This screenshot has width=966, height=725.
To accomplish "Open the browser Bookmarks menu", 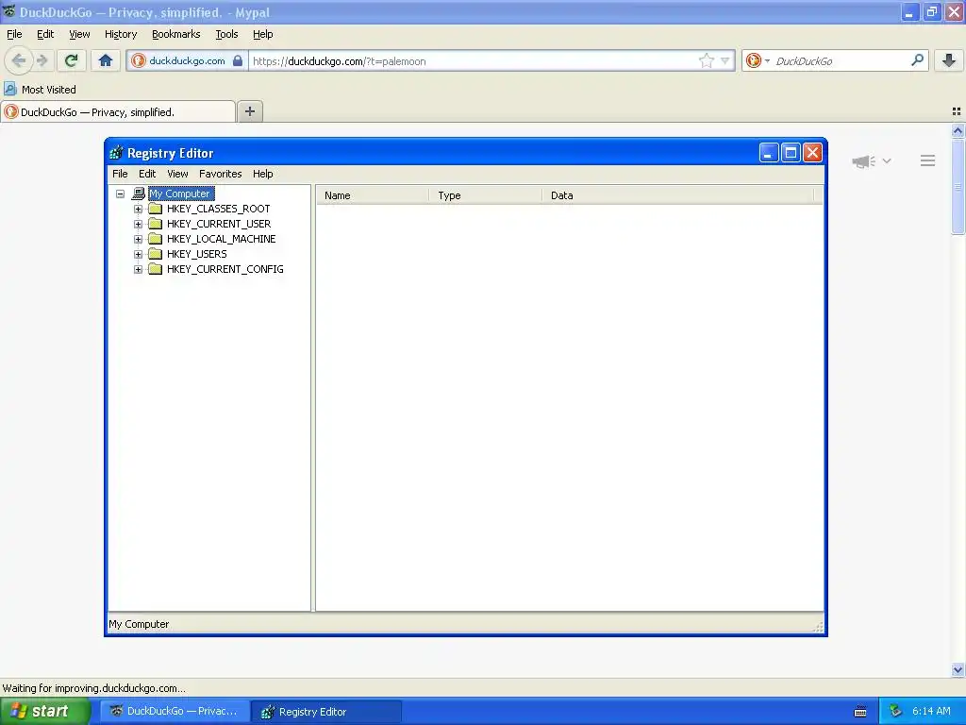I will click(x=176, y=34).
